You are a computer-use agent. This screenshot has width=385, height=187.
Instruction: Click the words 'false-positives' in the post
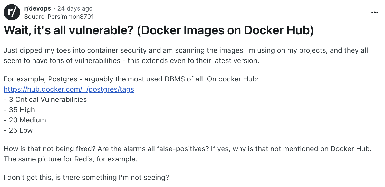tap(182, 149)
